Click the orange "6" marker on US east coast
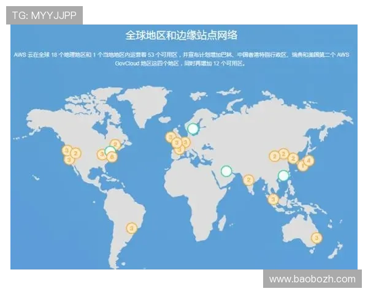Image resolution: width=368 pixels, height=294 pixels. 112,156
